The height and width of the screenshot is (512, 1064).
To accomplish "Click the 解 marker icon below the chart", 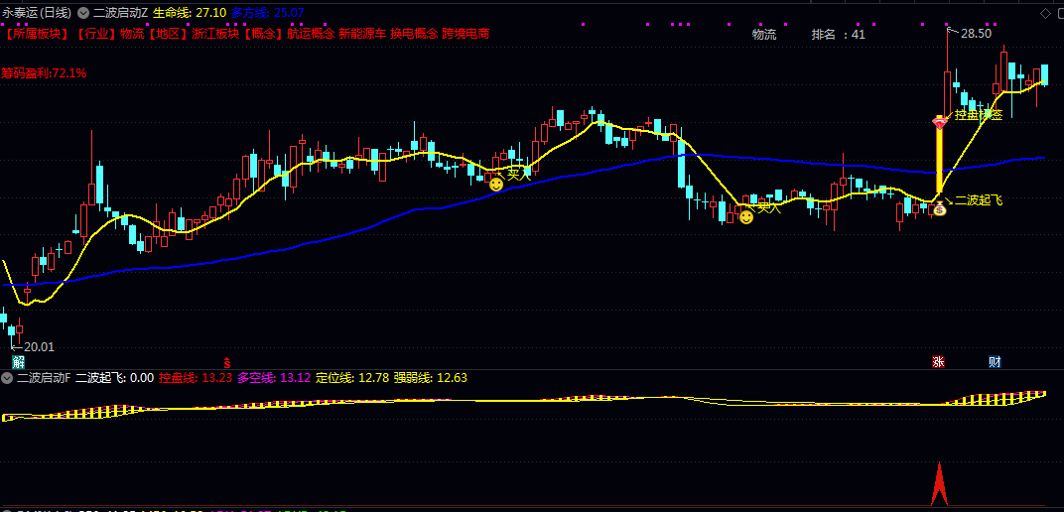I will (x=18, y=361).
